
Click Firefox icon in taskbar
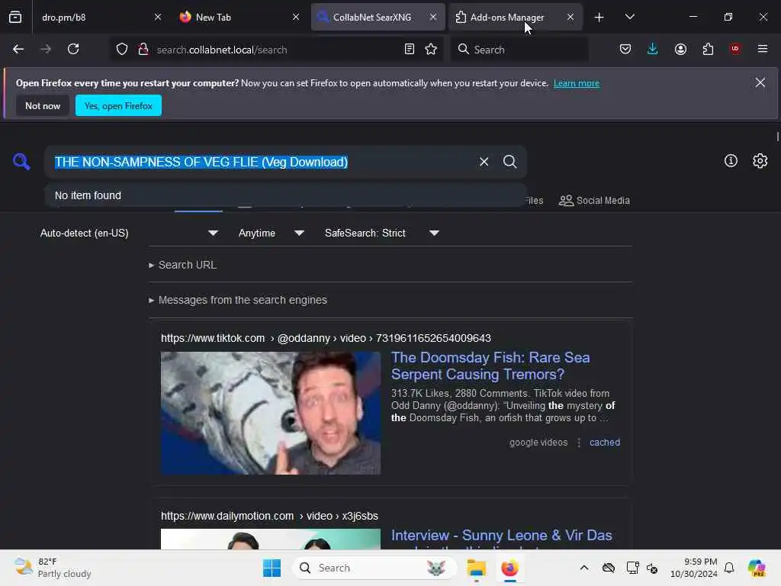pos(509,568)
